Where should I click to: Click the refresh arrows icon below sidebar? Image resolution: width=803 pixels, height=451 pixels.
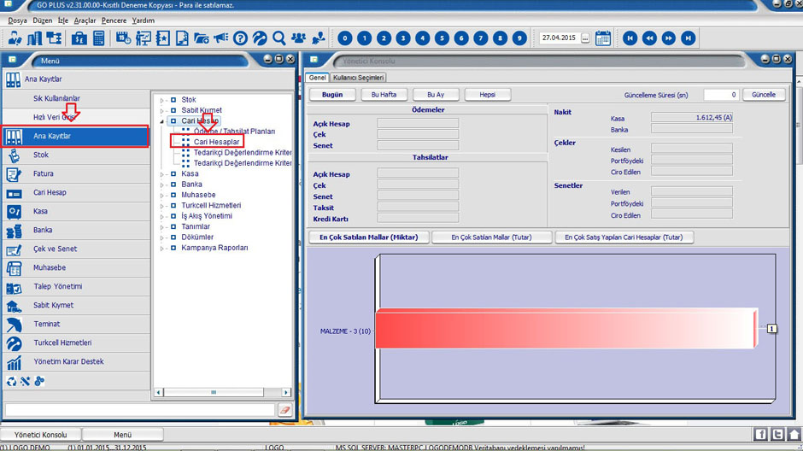11,381
